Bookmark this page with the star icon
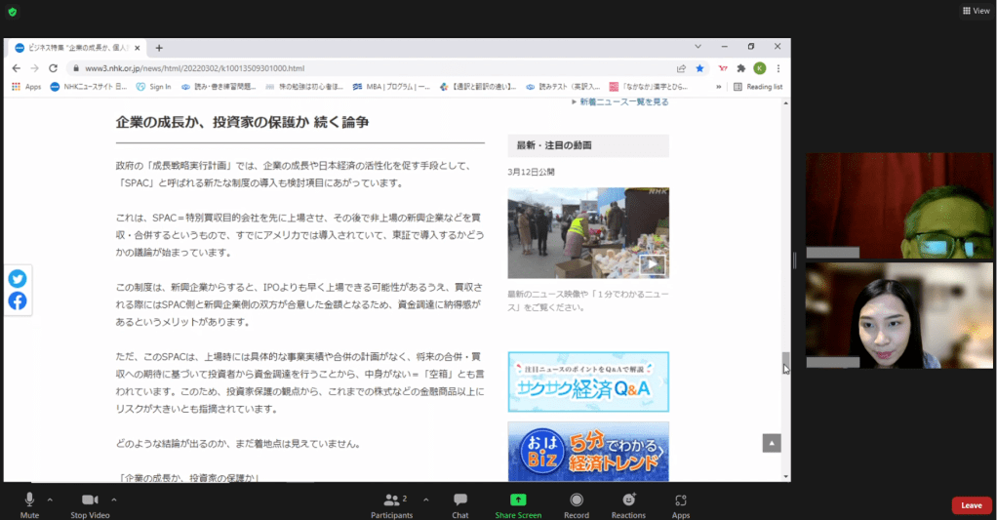Screen dimensions: 997x520 tap(699, 68)
